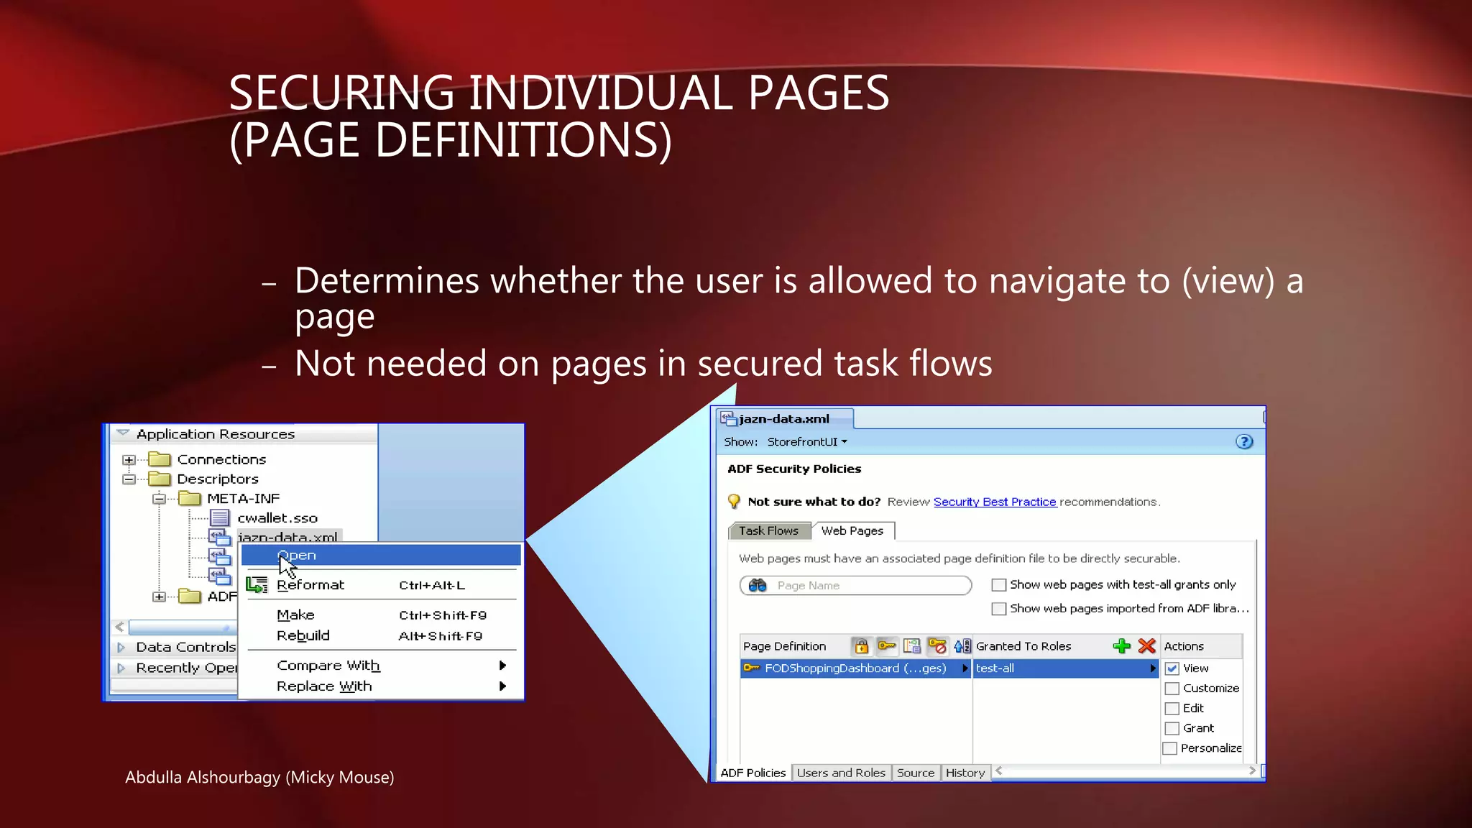Expand the Connections tree node
The height and width of the screenshot is (828, 1472).
point(129,459)
